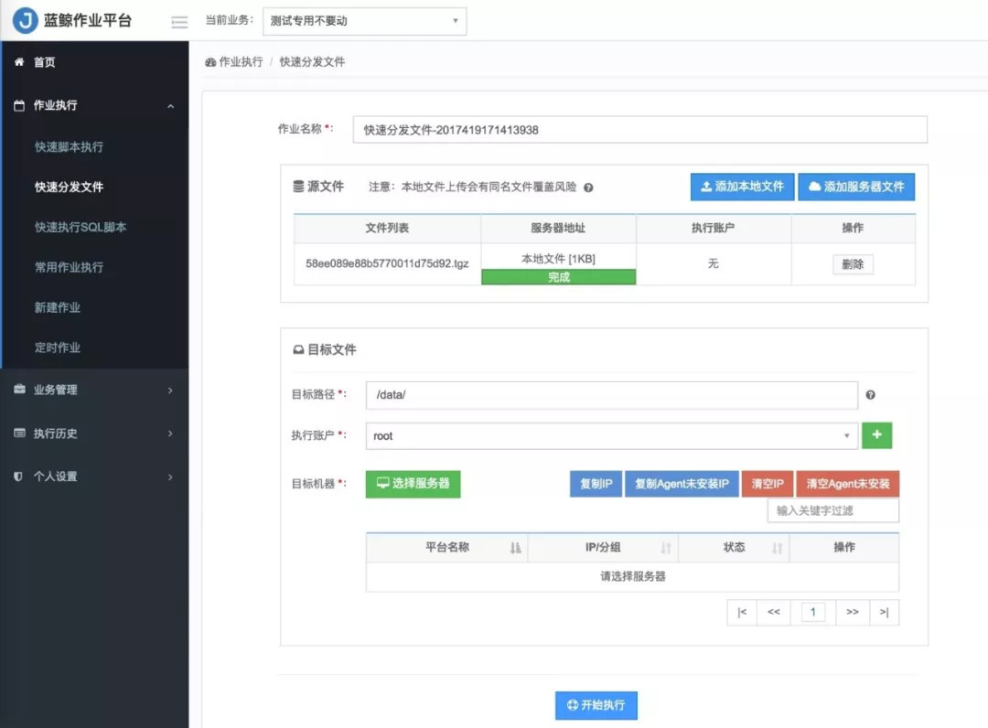Go to 首页 in the sidebar
The height and width of the screenshot is (728, 988).
[x=44, y=62]
